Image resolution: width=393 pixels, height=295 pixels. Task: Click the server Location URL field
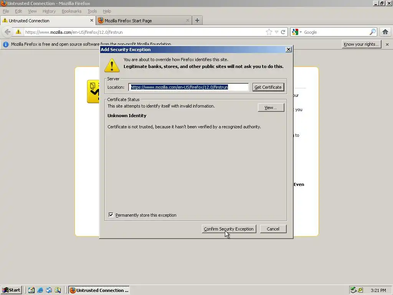coord(188,87)
